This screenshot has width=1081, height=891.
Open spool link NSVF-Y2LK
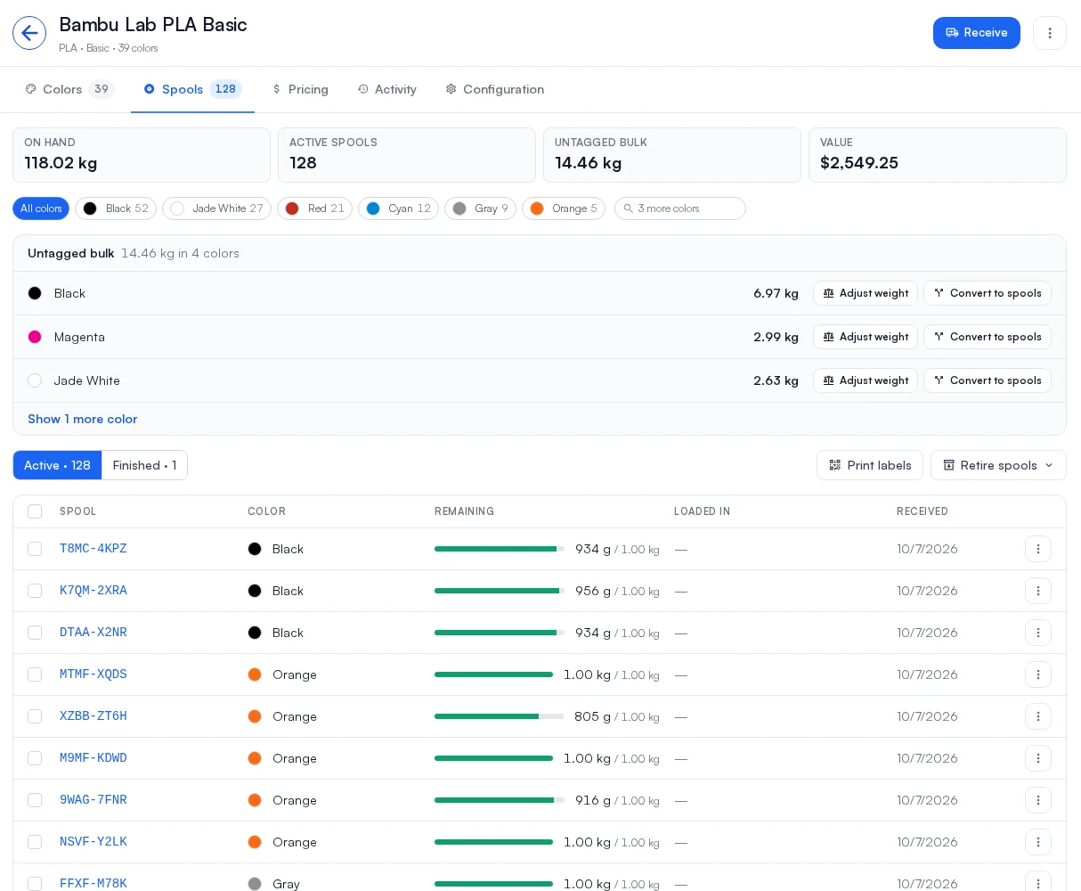click(x=93, y=842)
